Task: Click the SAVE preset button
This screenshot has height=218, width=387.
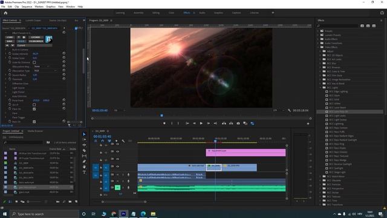Action: (x=10, y=41)
